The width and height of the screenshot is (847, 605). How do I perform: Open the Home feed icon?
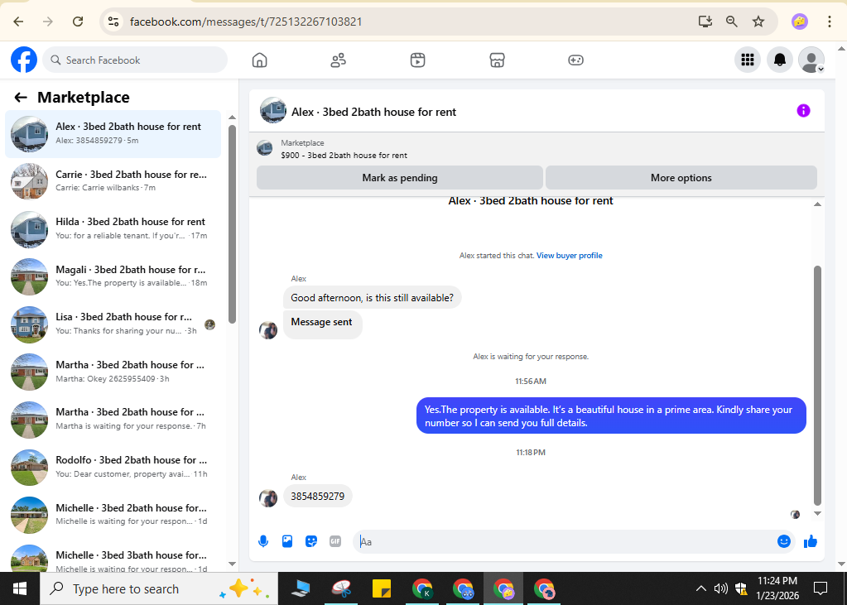point(260,60)
